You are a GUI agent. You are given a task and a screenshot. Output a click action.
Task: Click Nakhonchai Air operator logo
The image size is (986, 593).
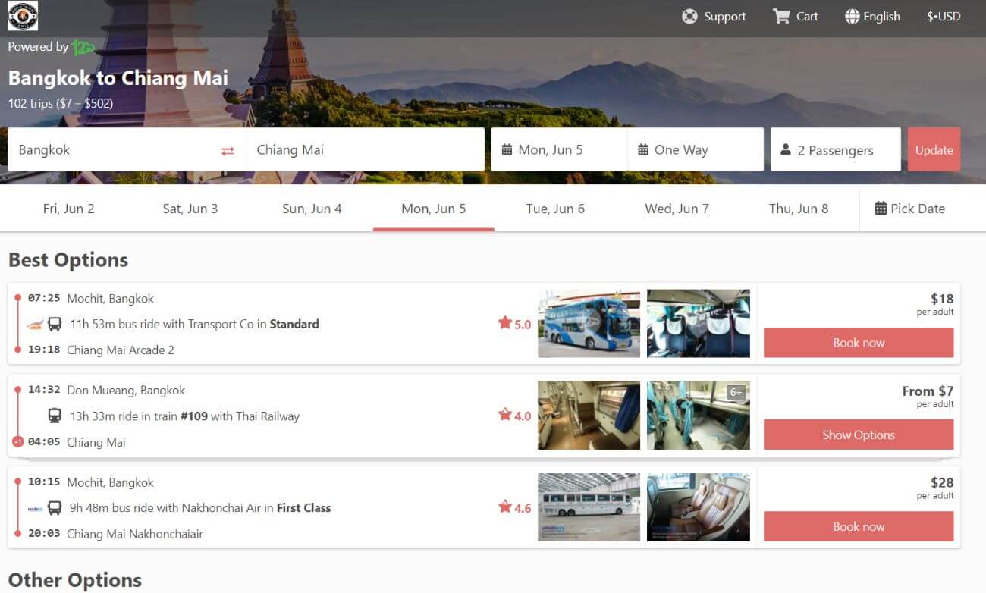tap(35, 508)
